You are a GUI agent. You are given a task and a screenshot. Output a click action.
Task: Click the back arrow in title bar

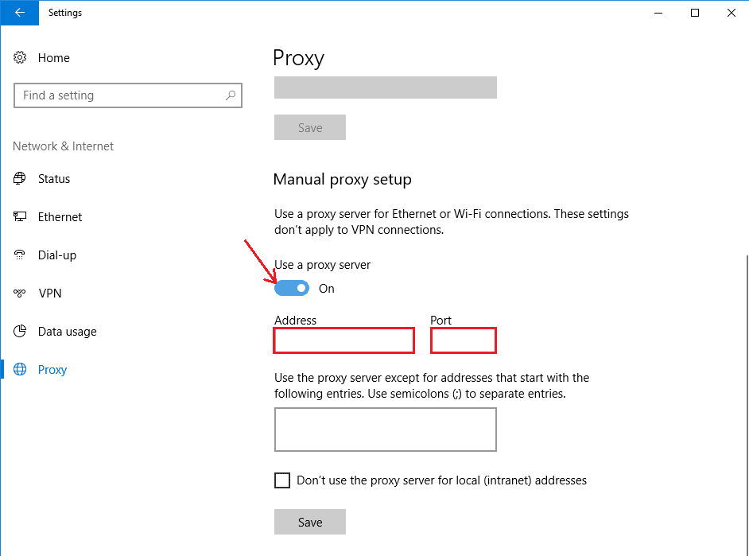coord(19,13)
